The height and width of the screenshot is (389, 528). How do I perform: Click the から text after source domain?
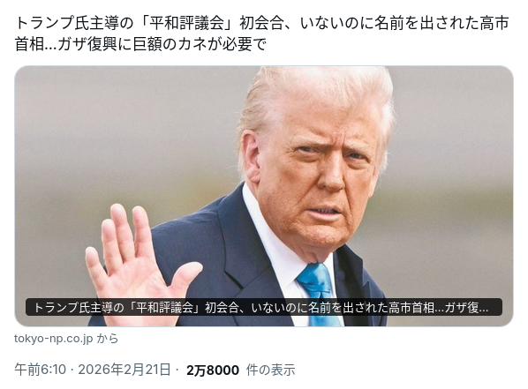108,338
